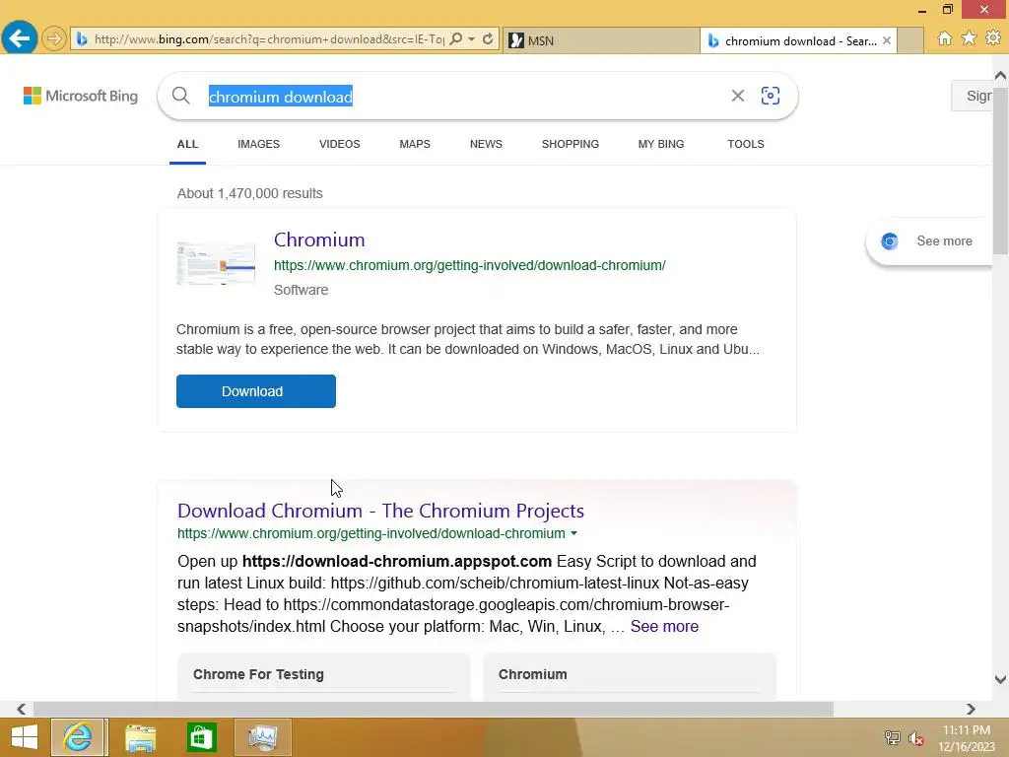Image resolution: width=1009 pixels, height=757 pixels.
Task: Click the vertical scrollbar up arrow
Action: coord(1000,75)
